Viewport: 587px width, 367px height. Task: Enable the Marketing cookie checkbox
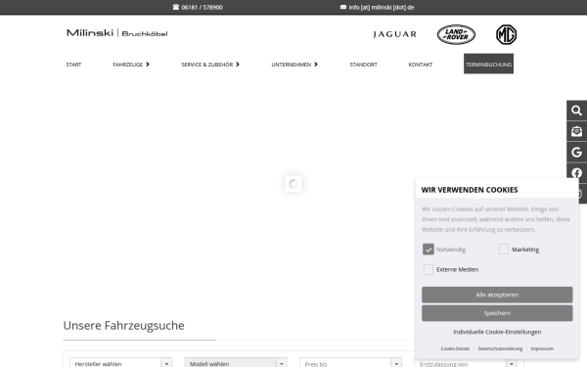coord(504,250)
